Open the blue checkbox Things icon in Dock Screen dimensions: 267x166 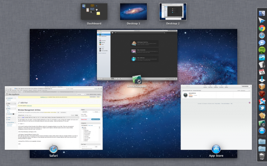[262, 57]
